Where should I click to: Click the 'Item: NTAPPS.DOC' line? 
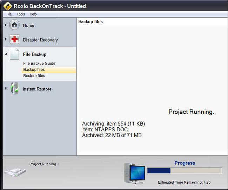pos(105,129)
